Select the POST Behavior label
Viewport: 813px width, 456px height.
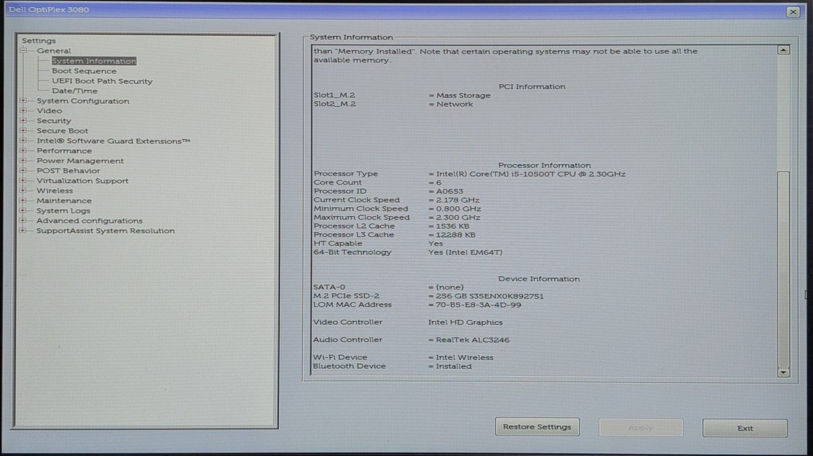(x=68, y=171)
